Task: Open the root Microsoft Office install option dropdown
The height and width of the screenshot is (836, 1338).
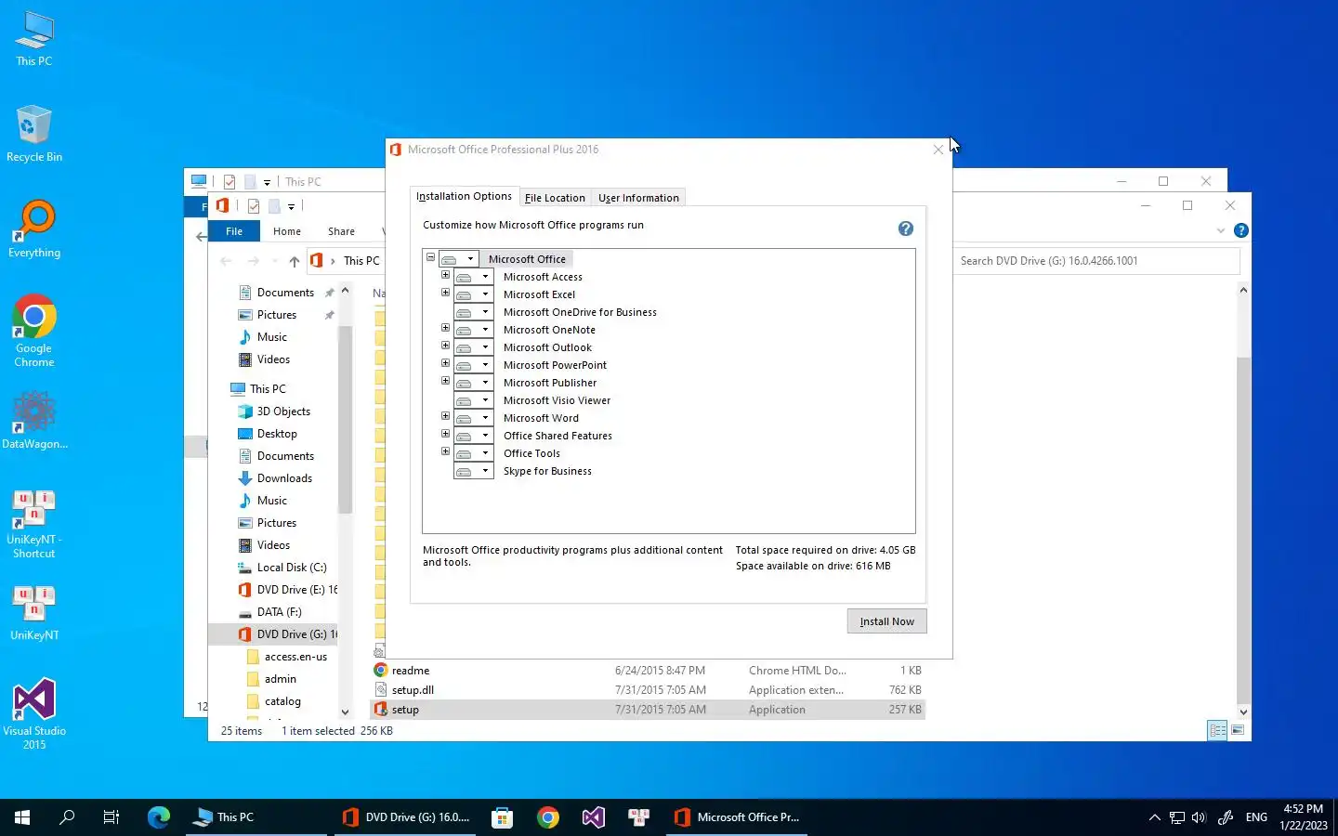Action: tap(458, 259)
